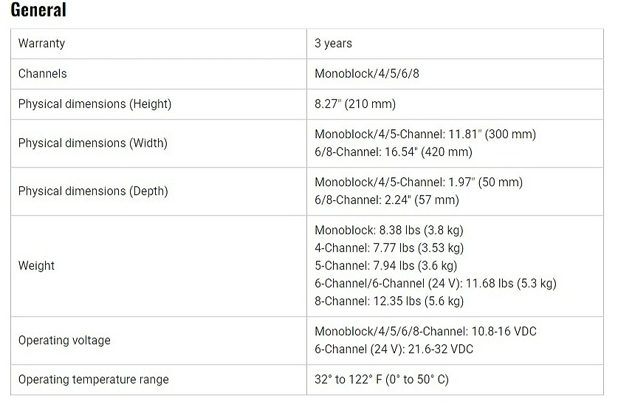Select the Operating voltage row label
The image size is (618, 407).
64,341
